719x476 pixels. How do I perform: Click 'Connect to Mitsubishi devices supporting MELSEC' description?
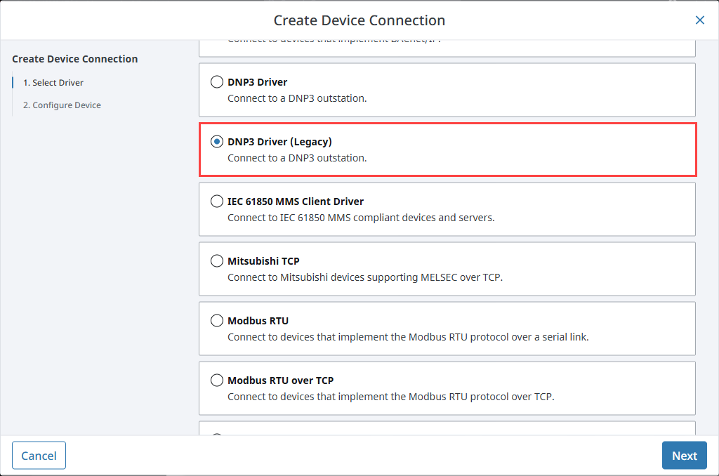(x=365, y=277)
